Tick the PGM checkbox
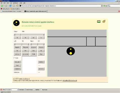The image size is (120, 93). [x=14, y=58]
